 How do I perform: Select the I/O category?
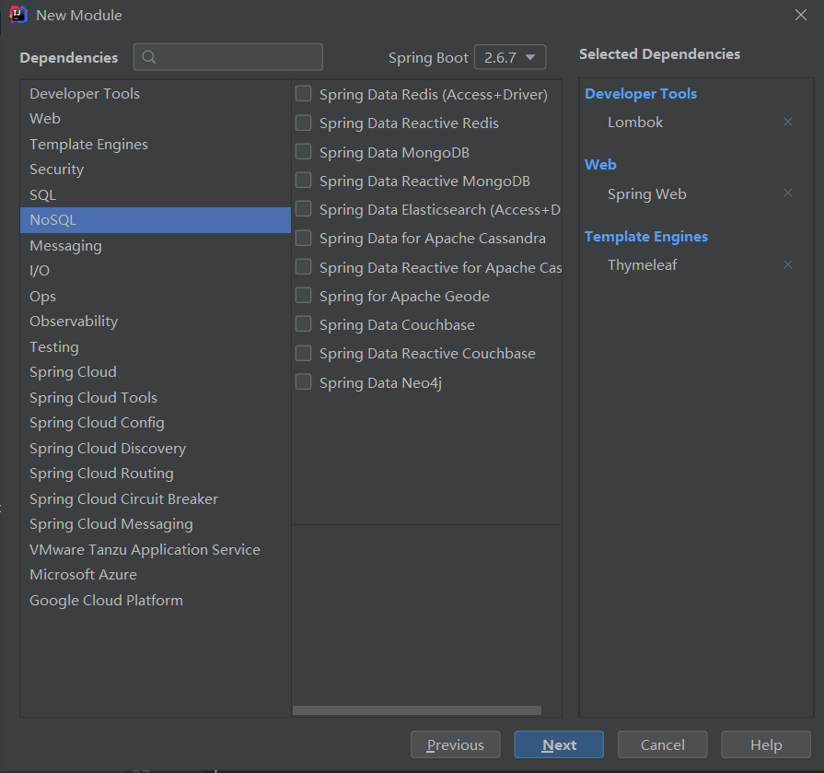coord(155,271)
